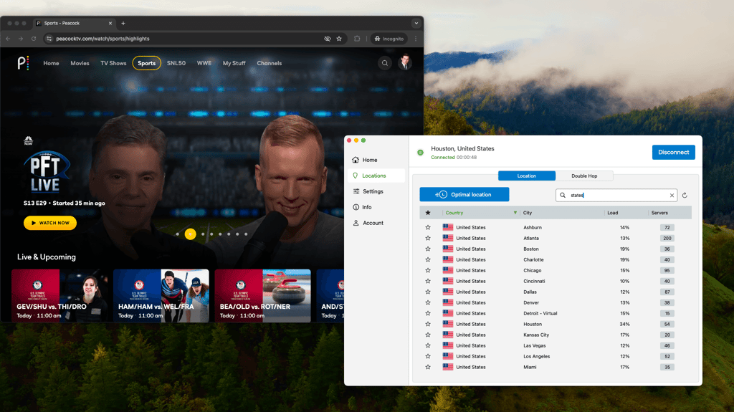Open the GEV/SHU vs. THI/DRO event card
734x412 pixels.
[59, 295]
